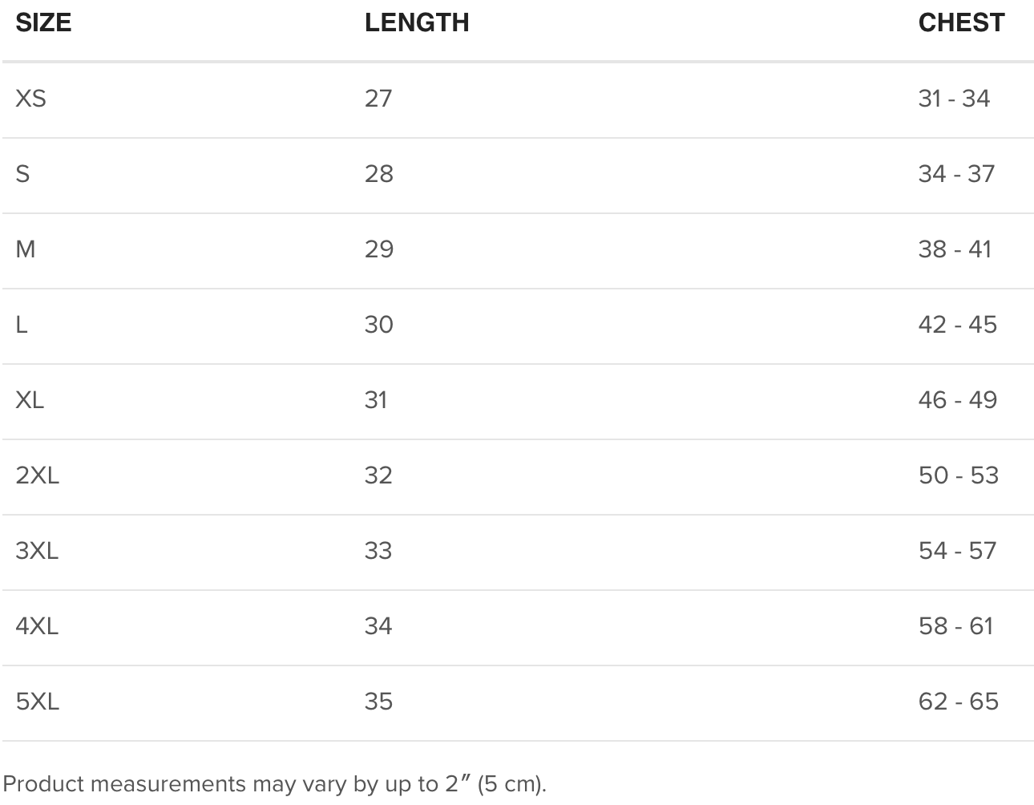Click the length value 27
The image size is (1034, 805).
point(378,99)
